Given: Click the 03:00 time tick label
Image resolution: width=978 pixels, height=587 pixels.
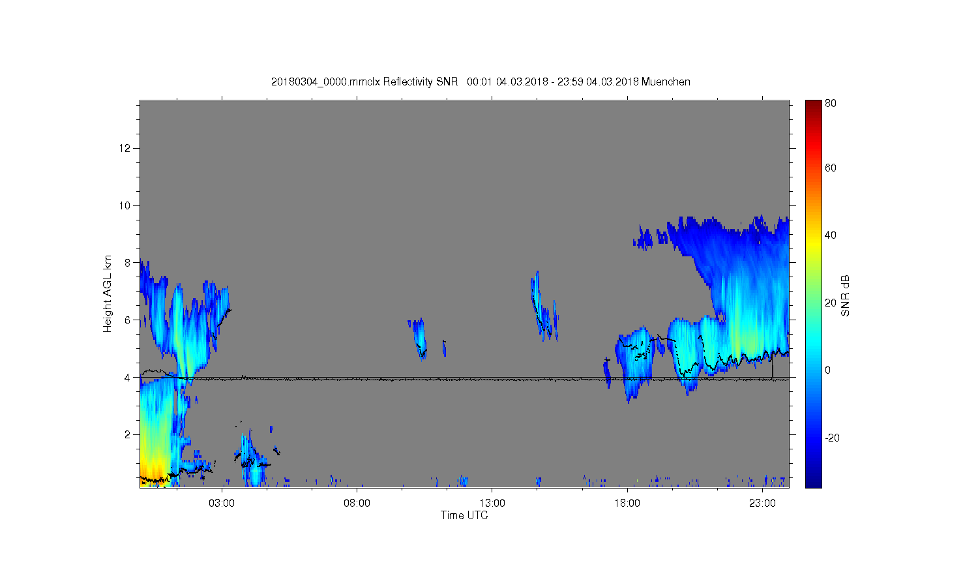Looking at the screenshot, I should pos(222,504).
